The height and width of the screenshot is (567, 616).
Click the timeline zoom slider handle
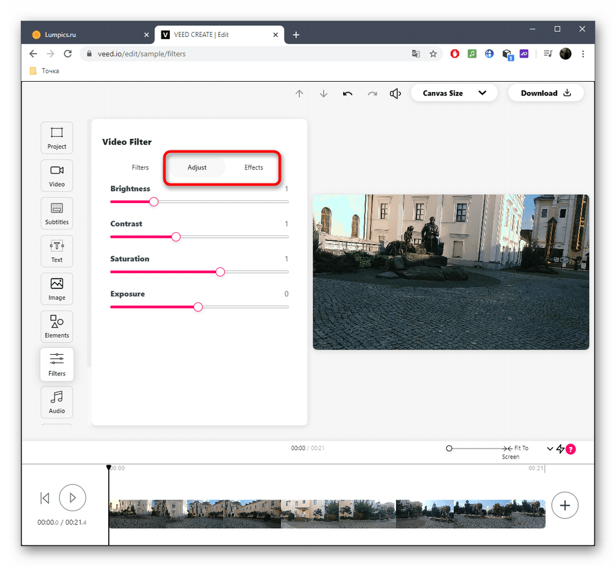tap(449, 448)
